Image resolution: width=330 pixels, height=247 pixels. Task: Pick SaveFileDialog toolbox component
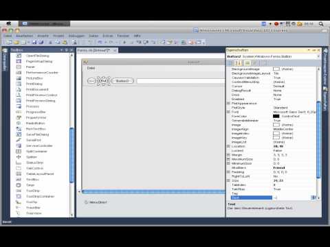click(37, 134)
